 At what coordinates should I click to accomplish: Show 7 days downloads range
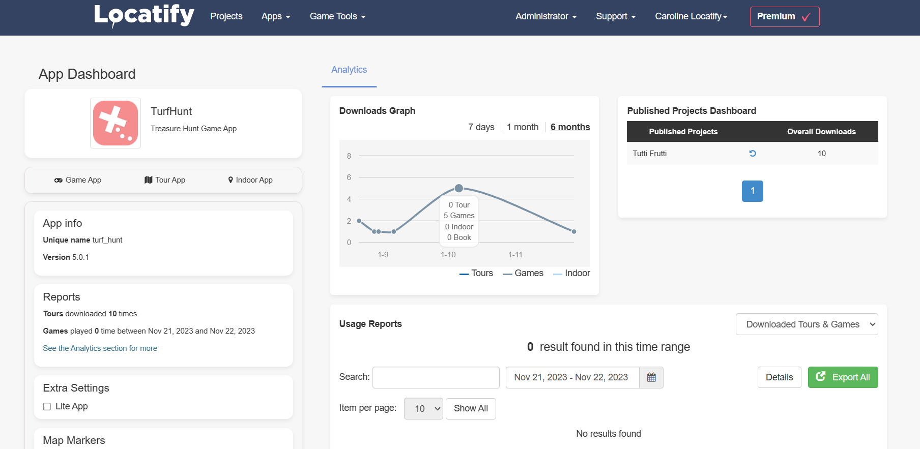click(x=481, y=127)
